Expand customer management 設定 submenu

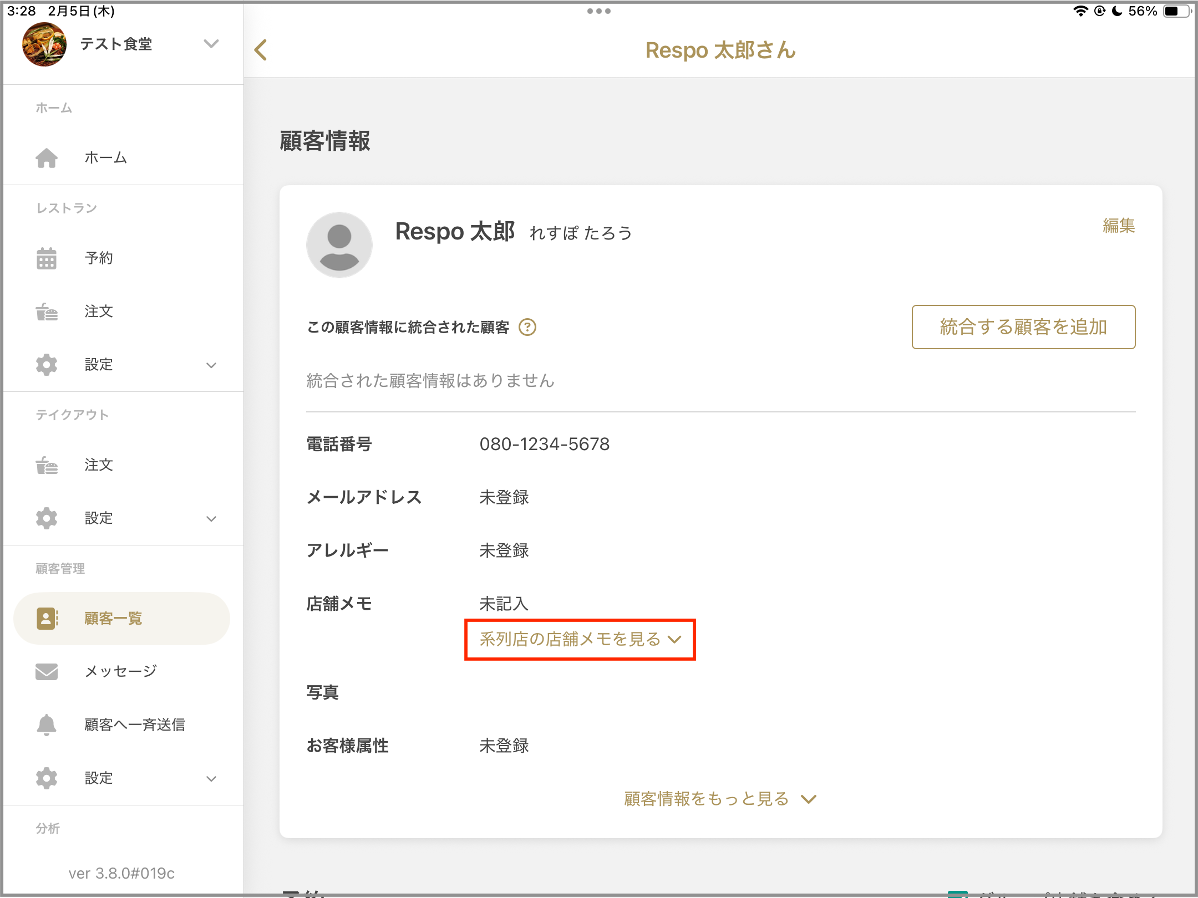click(x=211, y=778)
